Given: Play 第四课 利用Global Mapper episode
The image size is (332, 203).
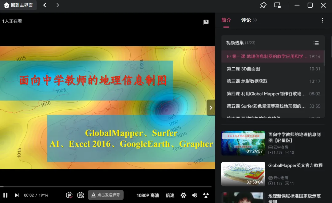Looking at the screenshot, I should pyautogui.click(x=273, y=94).
